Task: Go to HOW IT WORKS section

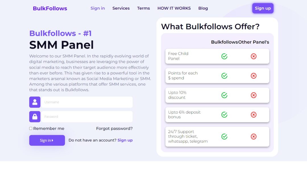Action: point(174,8)
